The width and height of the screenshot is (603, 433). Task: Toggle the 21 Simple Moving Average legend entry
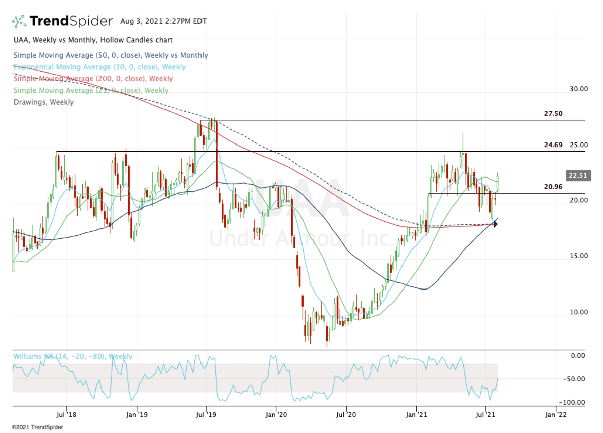pyautogui.click(x=91, y=90)
